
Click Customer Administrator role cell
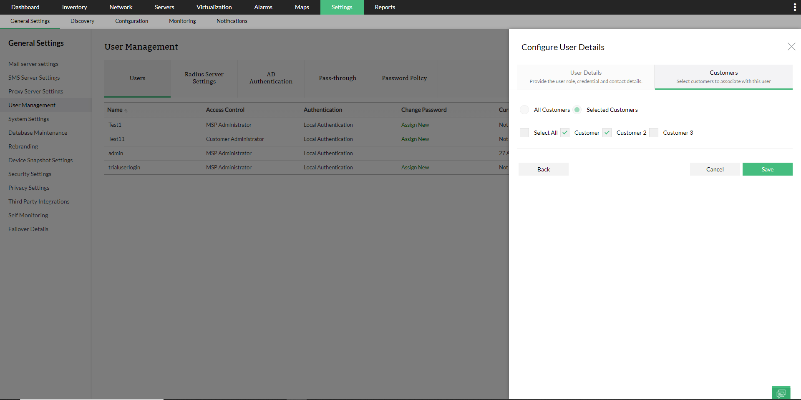click(x=235, y=139)
